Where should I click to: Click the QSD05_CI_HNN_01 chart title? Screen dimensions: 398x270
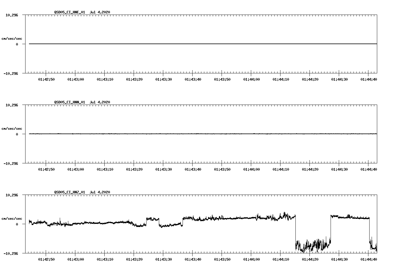pyautogui.click(x=82, y=102)
